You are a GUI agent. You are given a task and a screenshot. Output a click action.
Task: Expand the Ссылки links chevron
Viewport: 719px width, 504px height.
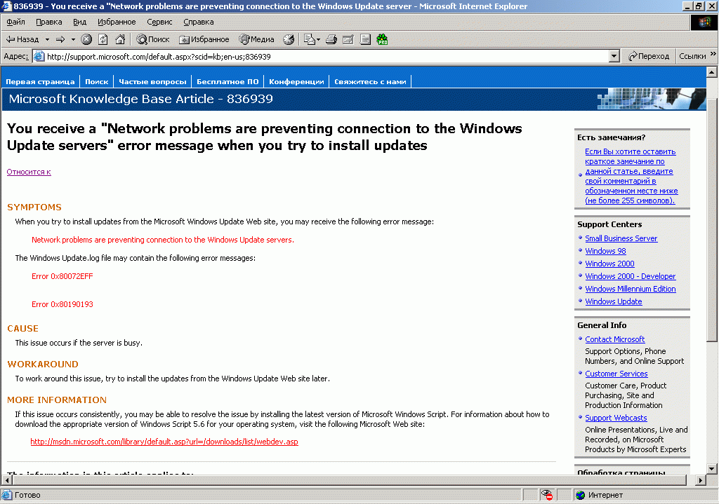pyautogui.click(x=713, y=53)
